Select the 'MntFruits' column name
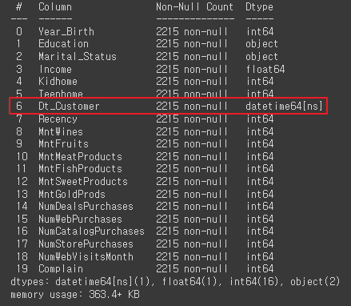The width and height of the screenshot is (351, 306). click(x=63, y=144)
